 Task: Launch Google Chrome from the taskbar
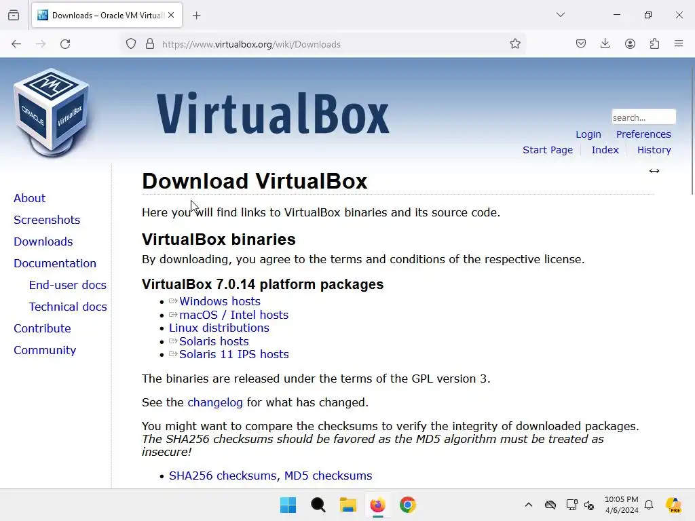(x=408, y=505)
